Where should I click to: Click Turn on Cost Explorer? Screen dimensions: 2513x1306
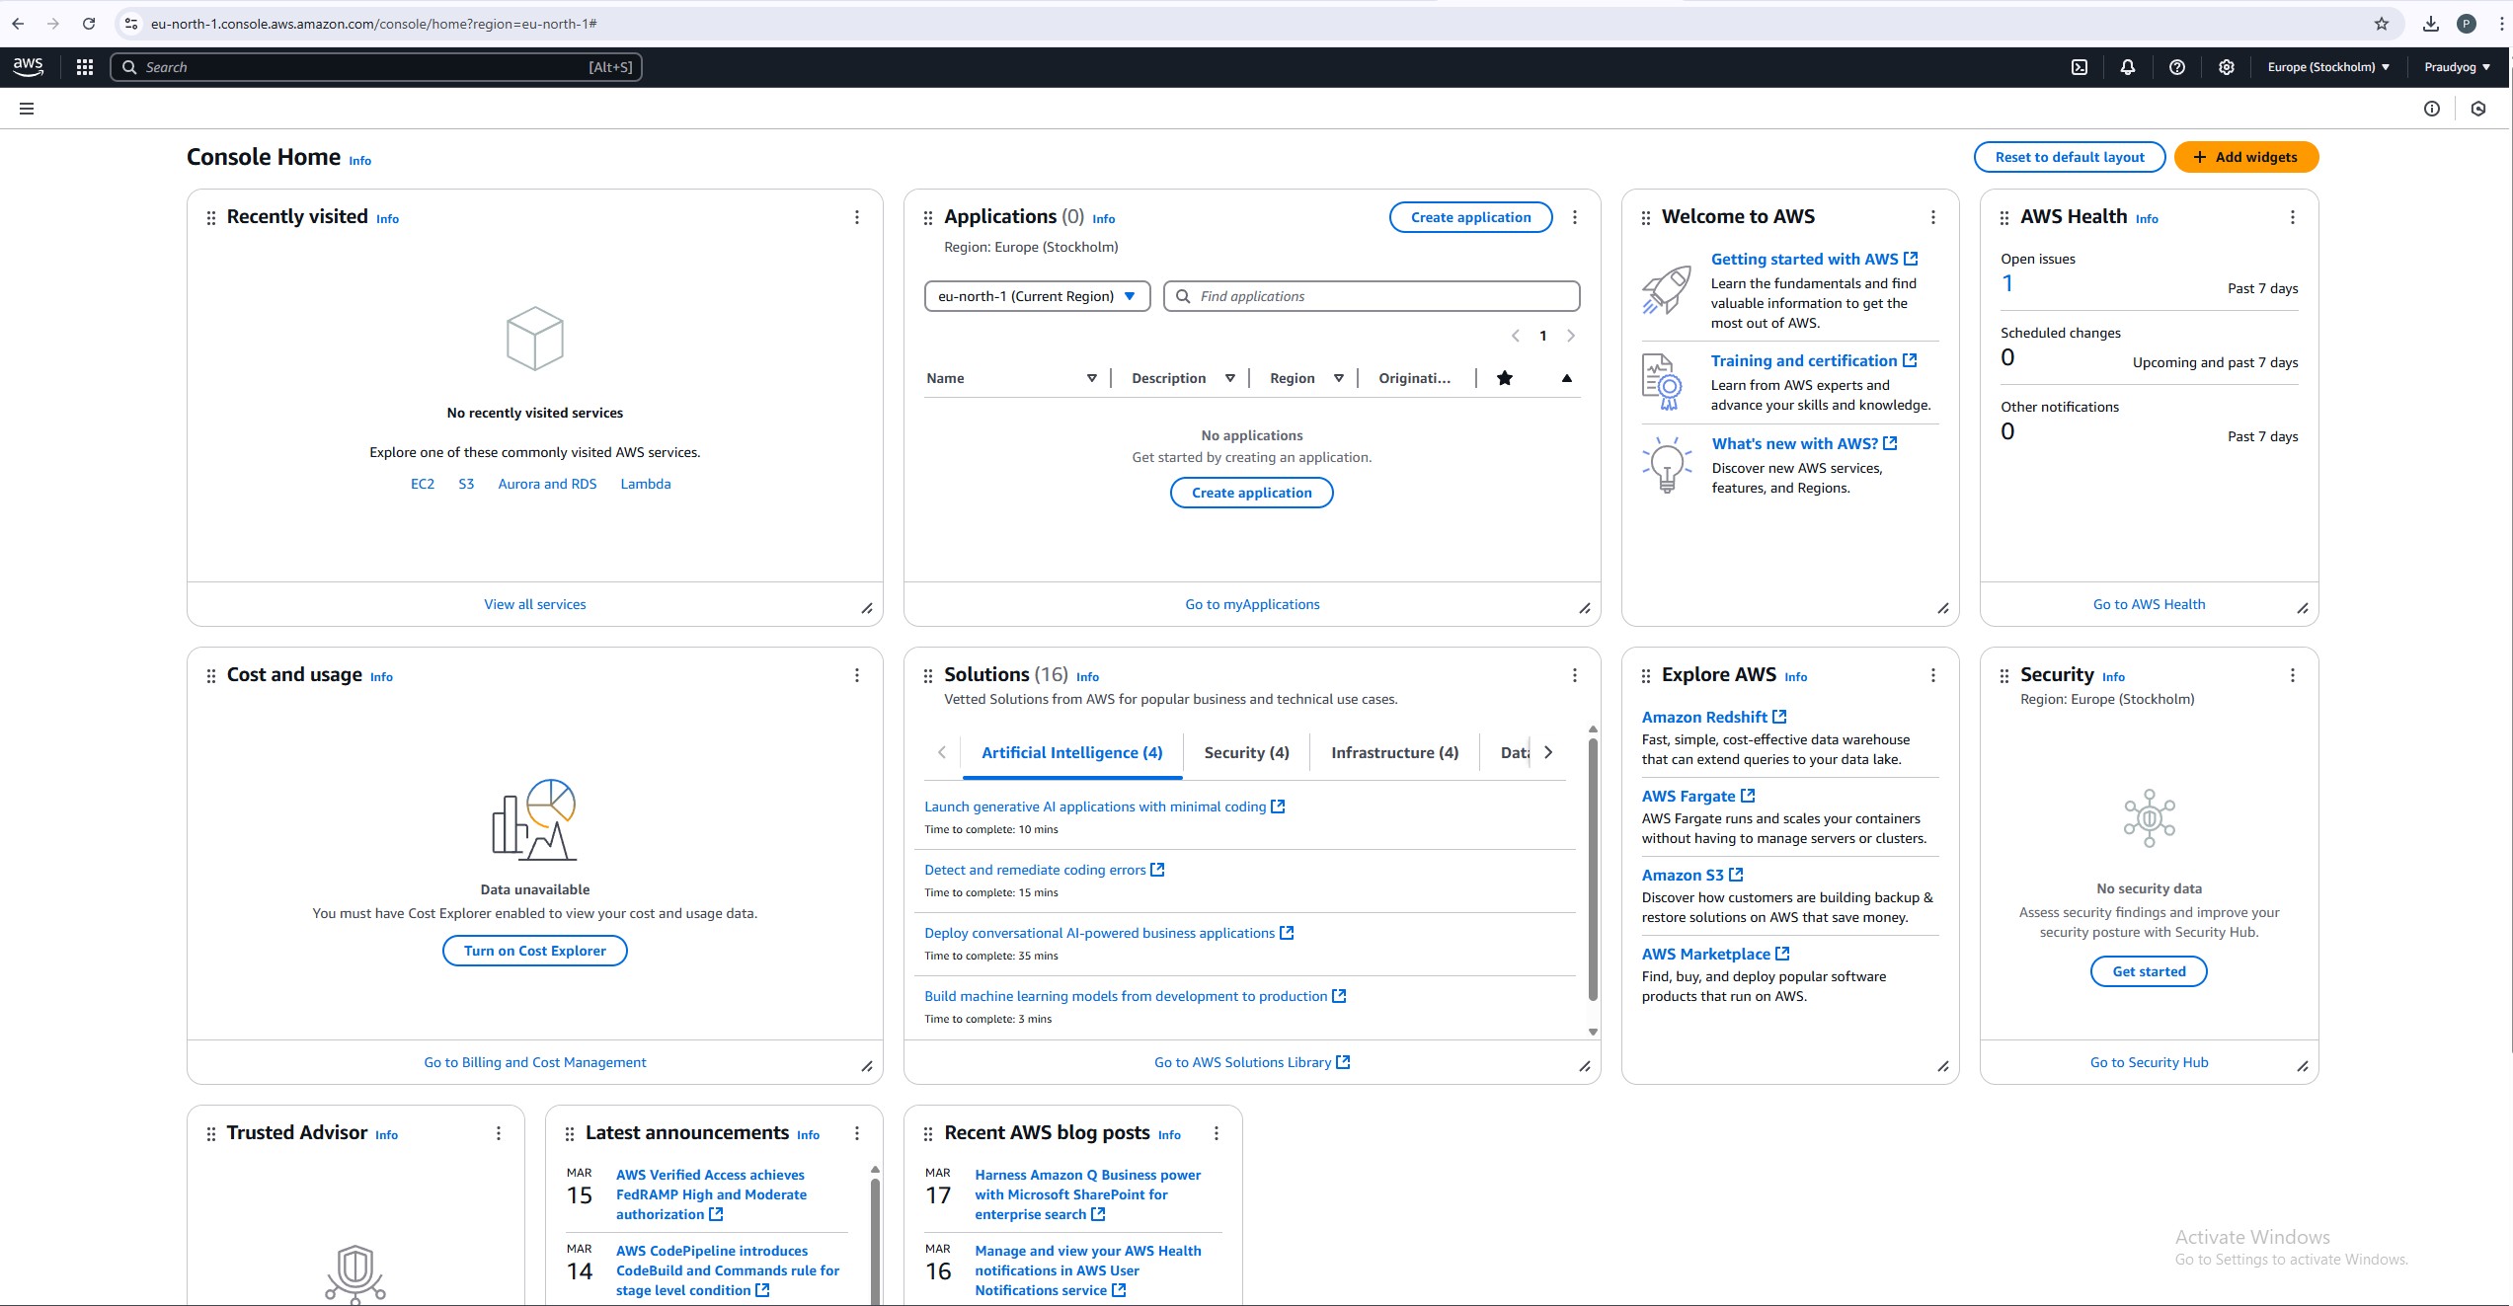(534, 951)
